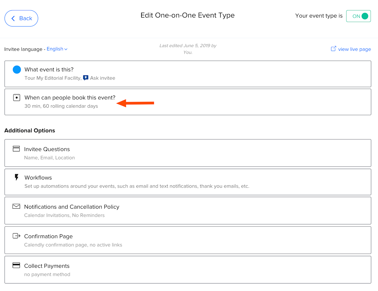Viewport: 378px width, 291px height.
Task: Click the Invitee Questions form icon
Action: (x=16, y=149)
